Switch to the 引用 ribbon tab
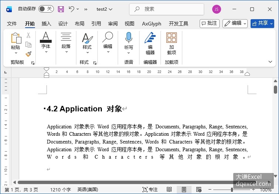This screenshot has width=279, height=194. click(96, 24)
